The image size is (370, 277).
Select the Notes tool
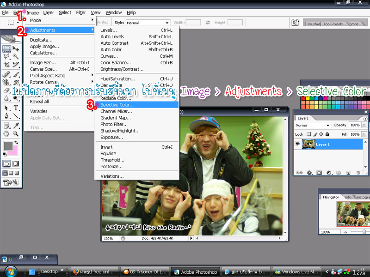tap(6, 126)
